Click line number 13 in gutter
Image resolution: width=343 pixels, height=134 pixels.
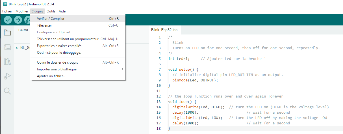pos(159,102)
